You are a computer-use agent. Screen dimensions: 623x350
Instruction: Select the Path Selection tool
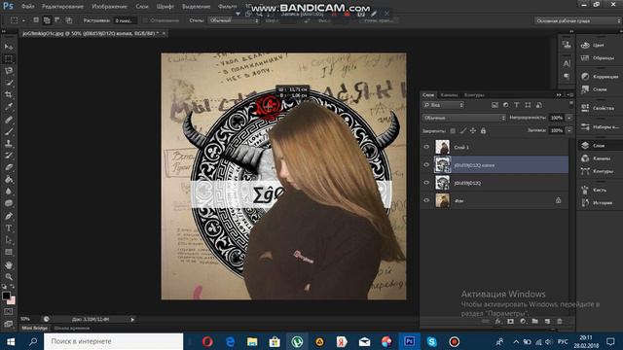click(9, 240)
